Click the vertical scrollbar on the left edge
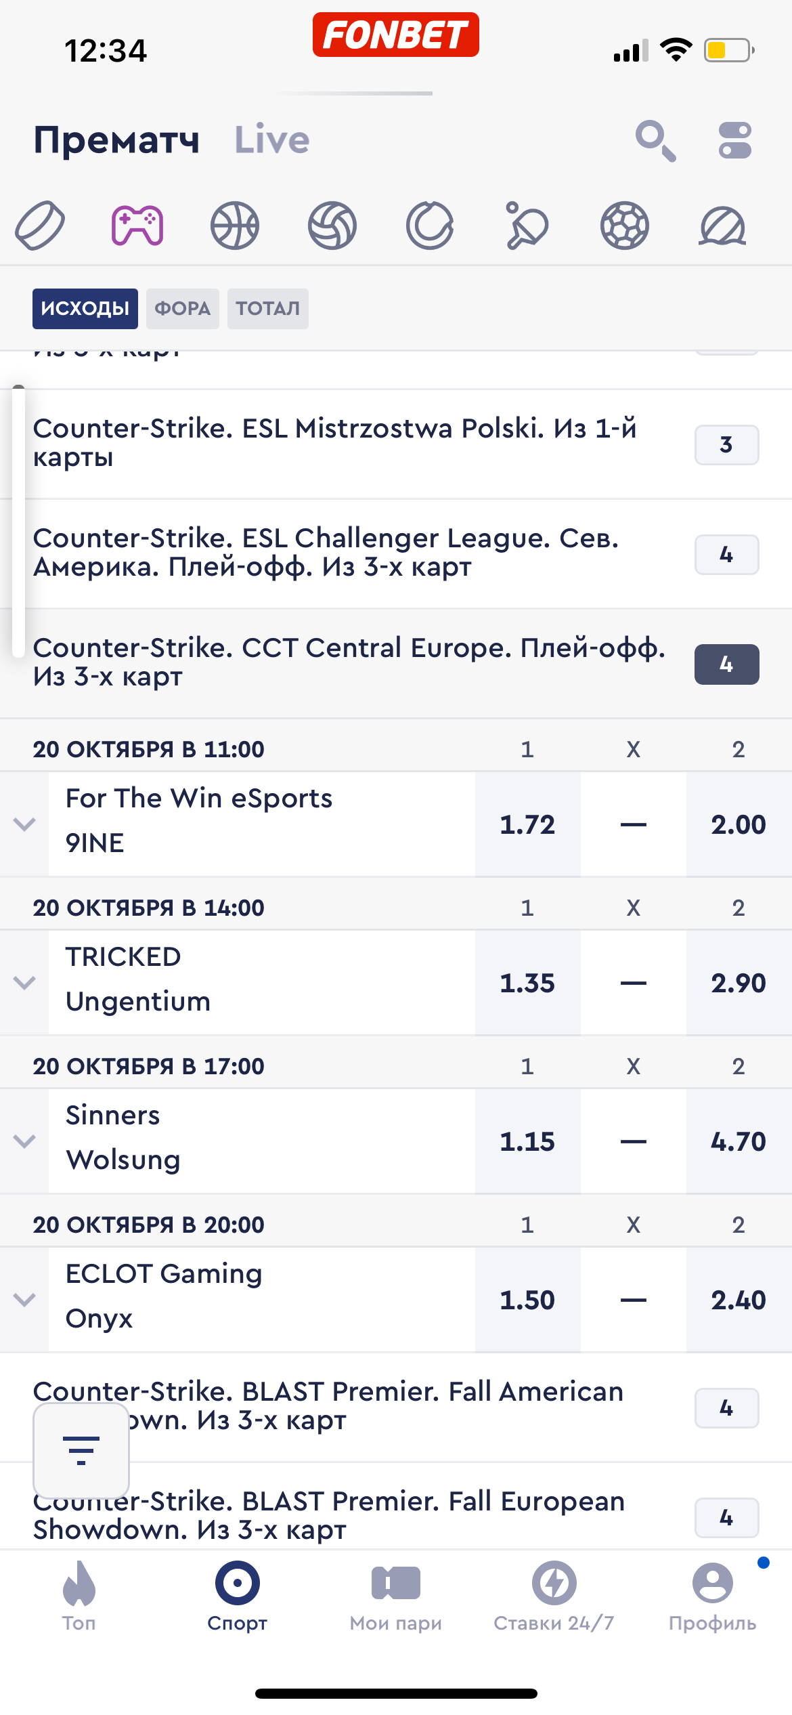792x1715 pixels. pos(19,520)
